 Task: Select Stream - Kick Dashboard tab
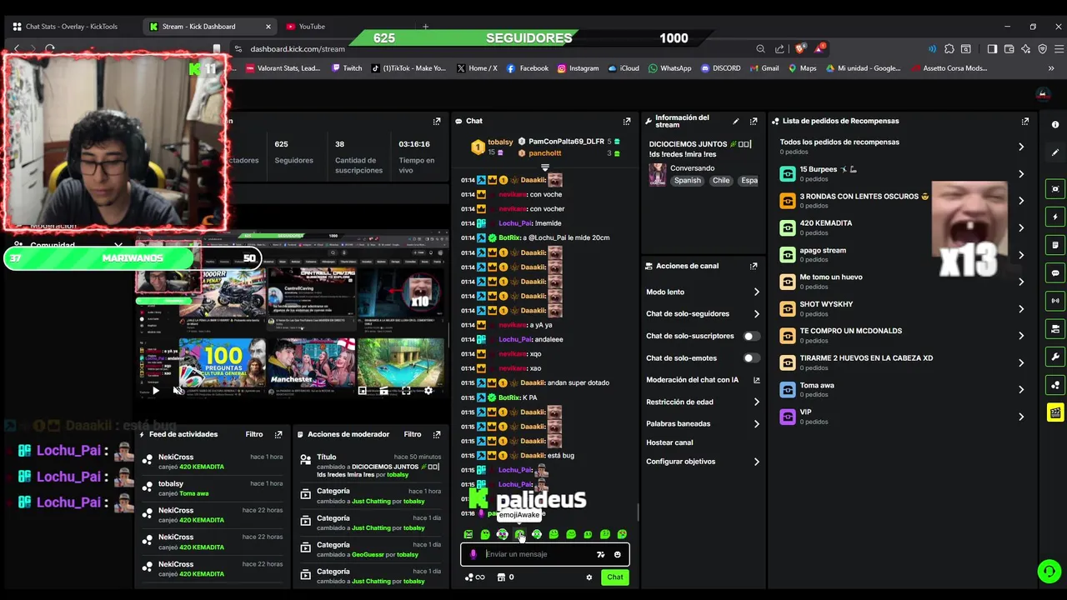point(210,27)
